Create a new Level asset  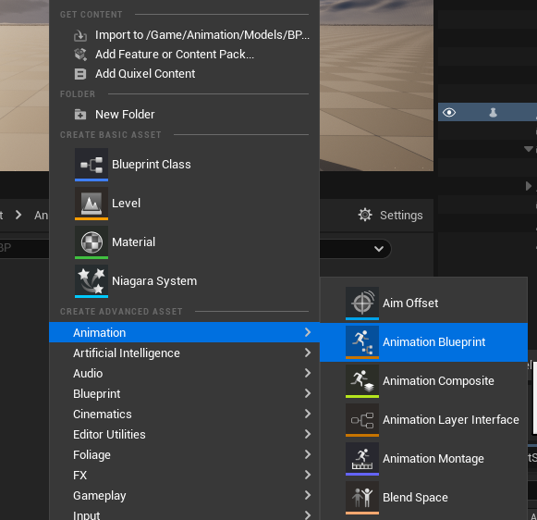tap(184, 204)
